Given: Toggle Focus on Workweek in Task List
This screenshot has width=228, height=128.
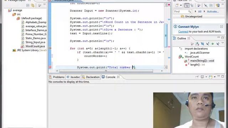Looking at the screenshot, I should (199, 6).
